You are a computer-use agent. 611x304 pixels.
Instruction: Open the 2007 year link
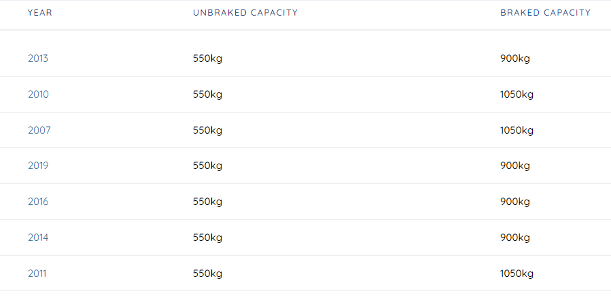pos(39,130)
